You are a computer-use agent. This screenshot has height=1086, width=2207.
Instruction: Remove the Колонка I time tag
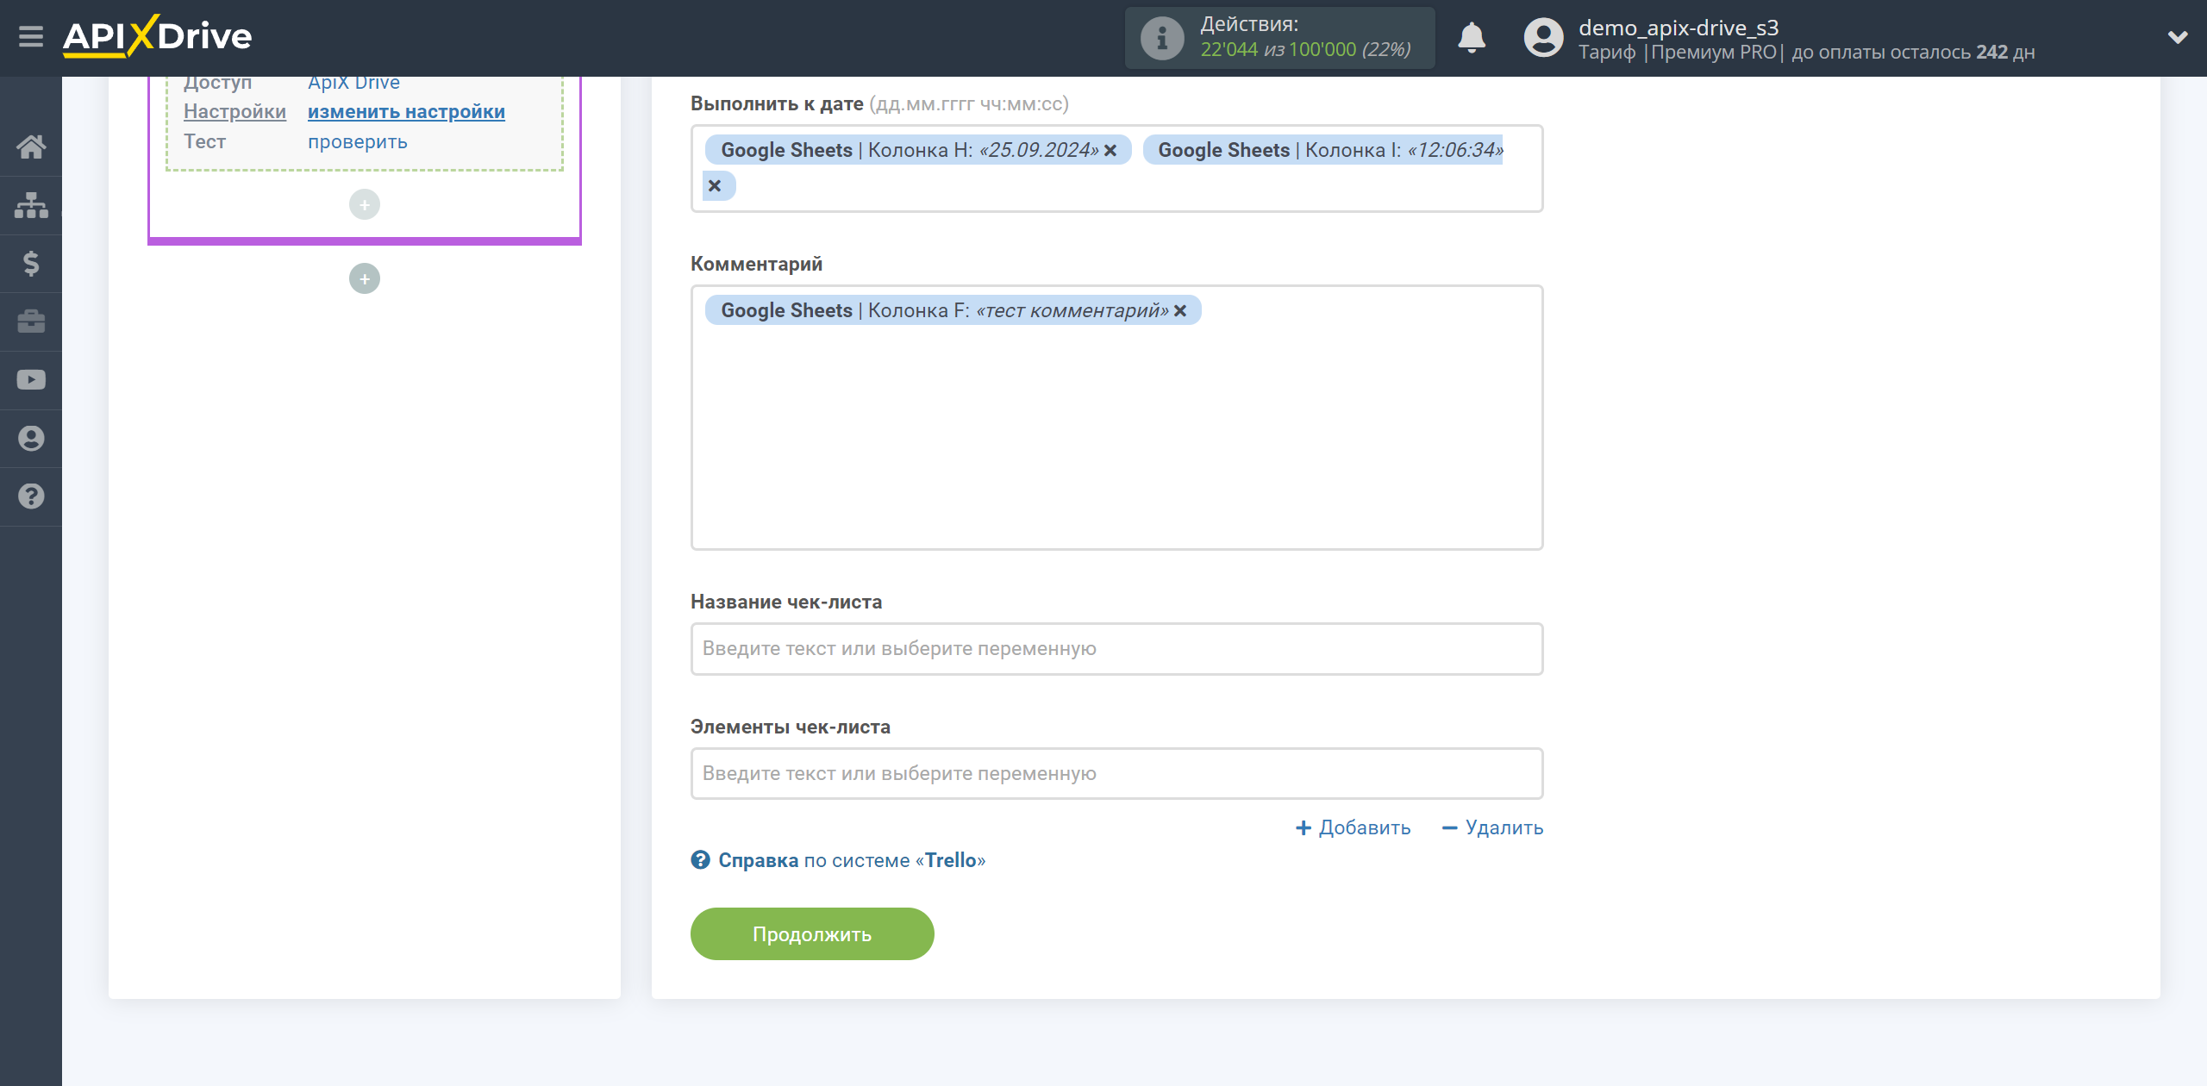click(715, 185)
